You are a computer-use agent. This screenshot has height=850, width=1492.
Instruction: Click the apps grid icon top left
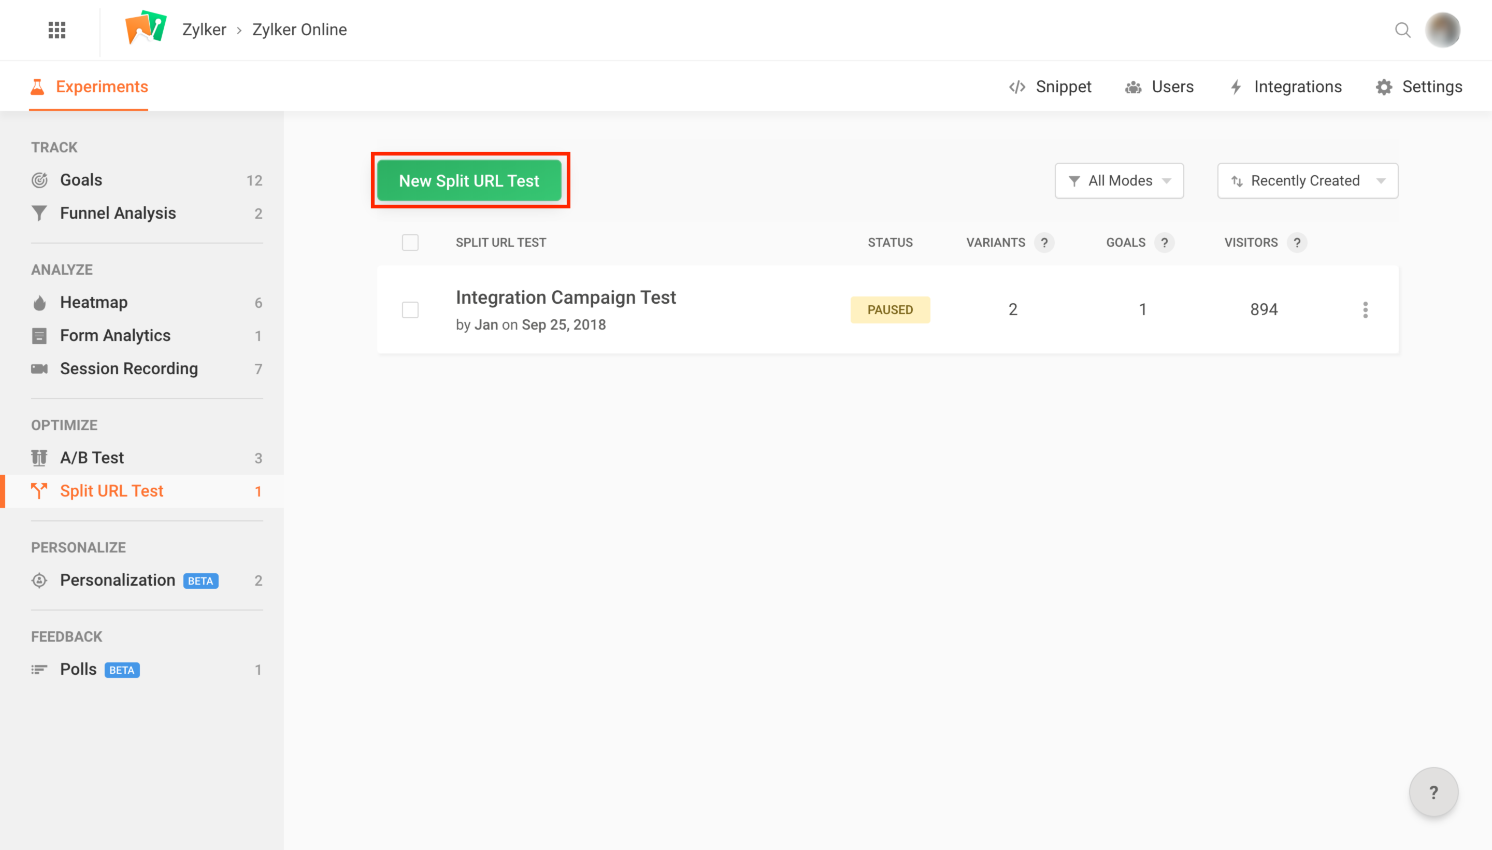[56, 30]
